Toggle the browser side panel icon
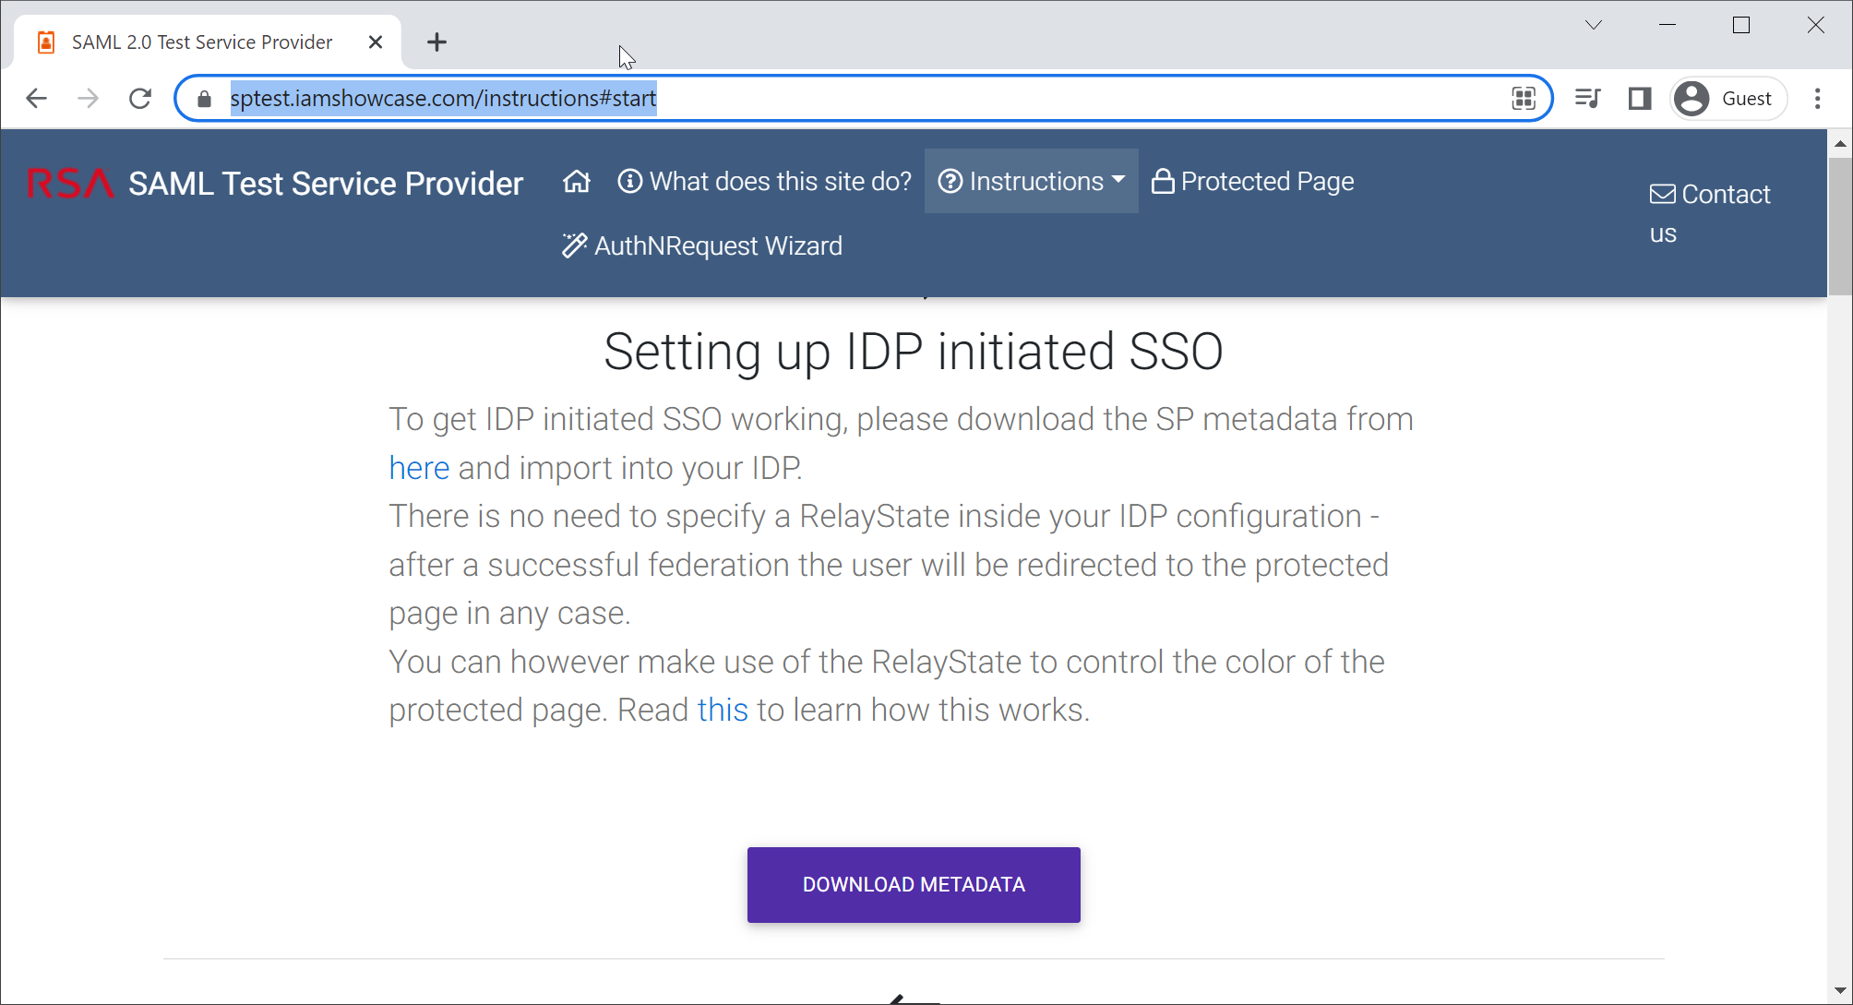The image size is (1853, 1005). [1639, 99]
